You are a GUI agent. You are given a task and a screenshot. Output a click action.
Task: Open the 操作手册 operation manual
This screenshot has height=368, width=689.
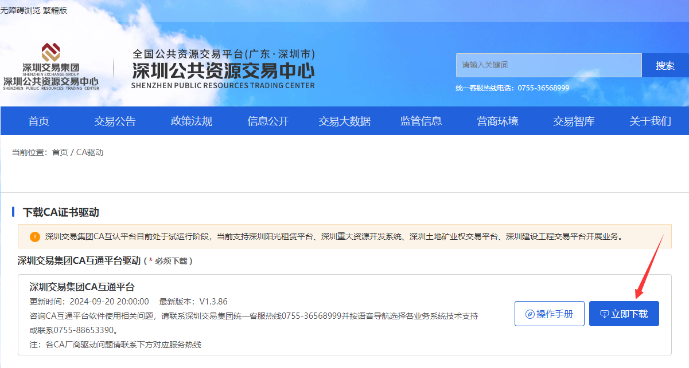pos(549,314)
